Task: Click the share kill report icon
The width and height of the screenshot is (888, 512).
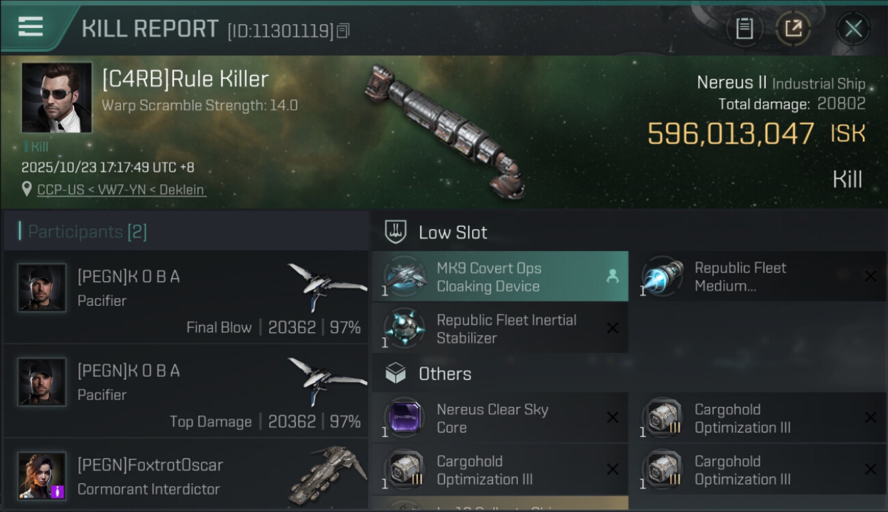Action: point(793,29)
